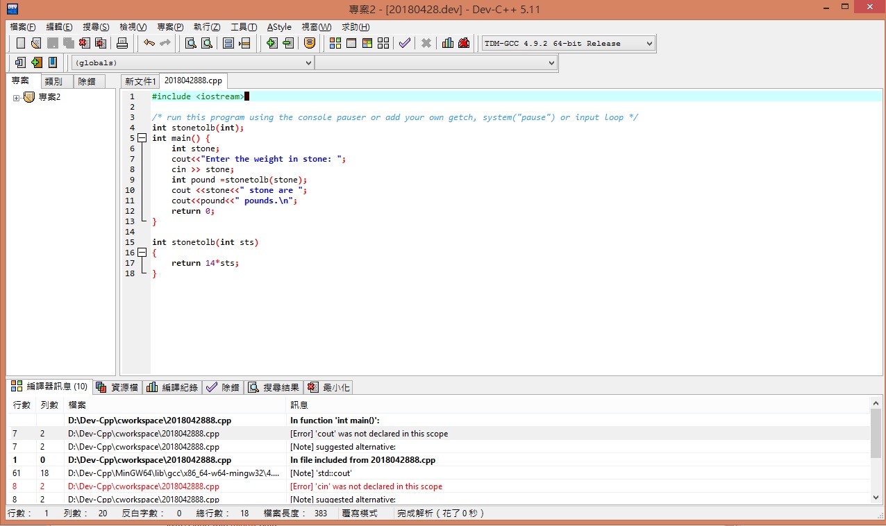Open the 執行 menu

click(207, 27)
